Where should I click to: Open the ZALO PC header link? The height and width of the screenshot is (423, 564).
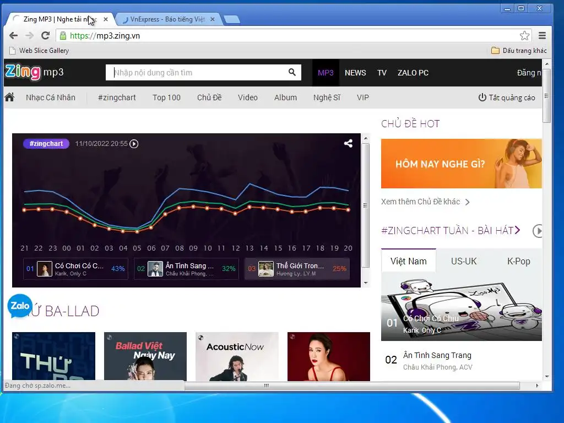tap(413, 73)
